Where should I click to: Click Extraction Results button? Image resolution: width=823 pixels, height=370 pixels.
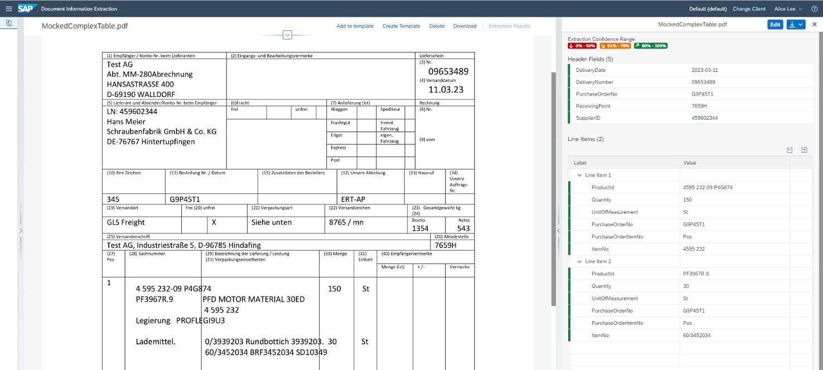click(x=510, y=26)
